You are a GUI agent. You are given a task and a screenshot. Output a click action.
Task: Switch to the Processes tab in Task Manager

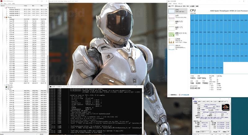tap(169, 6)
